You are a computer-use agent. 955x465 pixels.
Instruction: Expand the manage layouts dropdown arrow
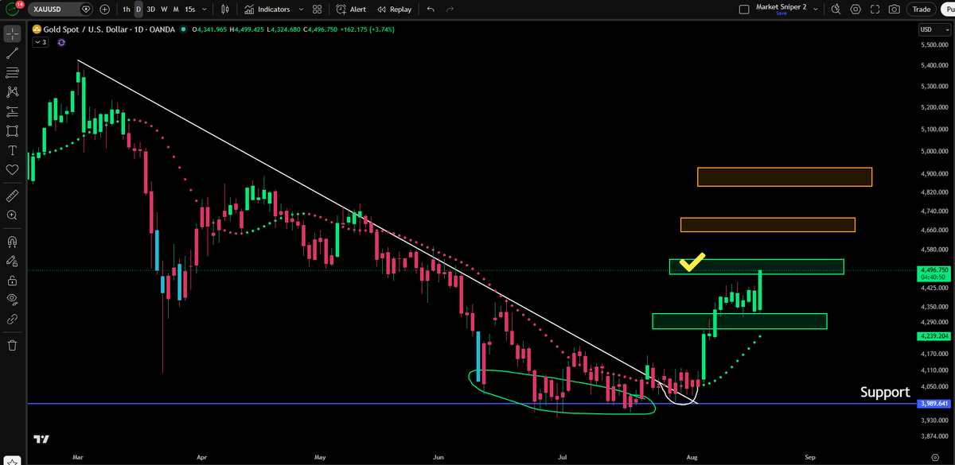tap(815, 10)
